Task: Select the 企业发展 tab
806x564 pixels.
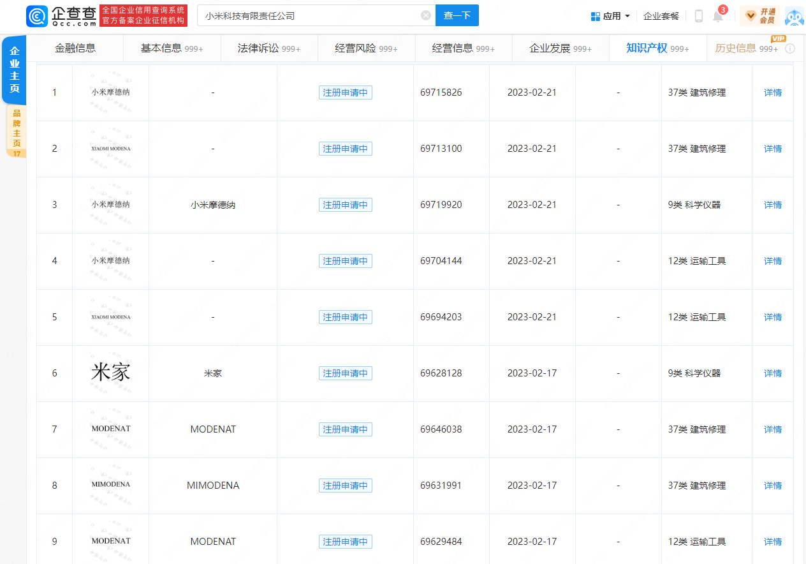Action: 560,48
